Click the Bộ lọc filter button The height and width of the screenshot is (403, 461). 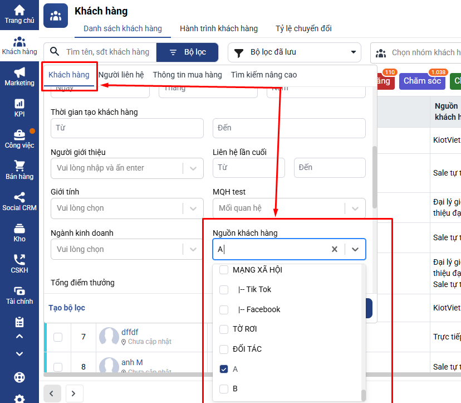coord(187,52)
